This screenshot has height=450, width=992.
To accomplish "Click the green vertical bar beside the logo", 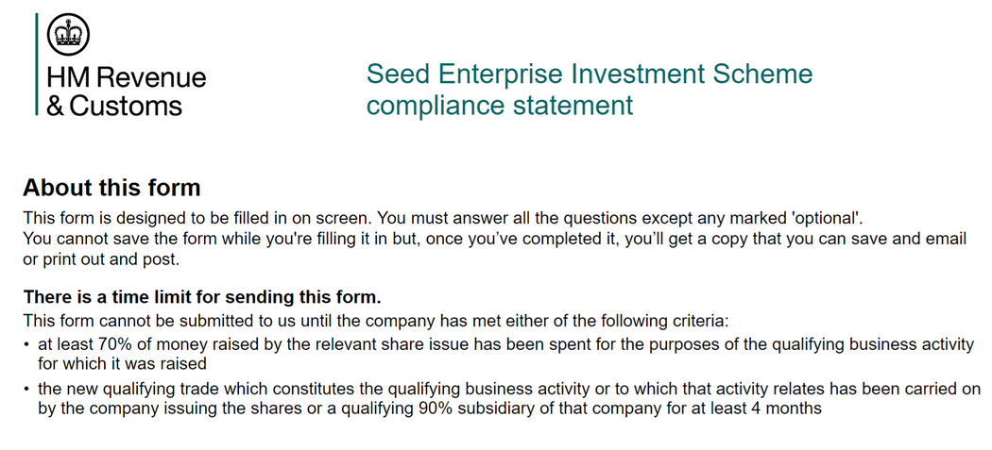I will click(x=37, y=64).
